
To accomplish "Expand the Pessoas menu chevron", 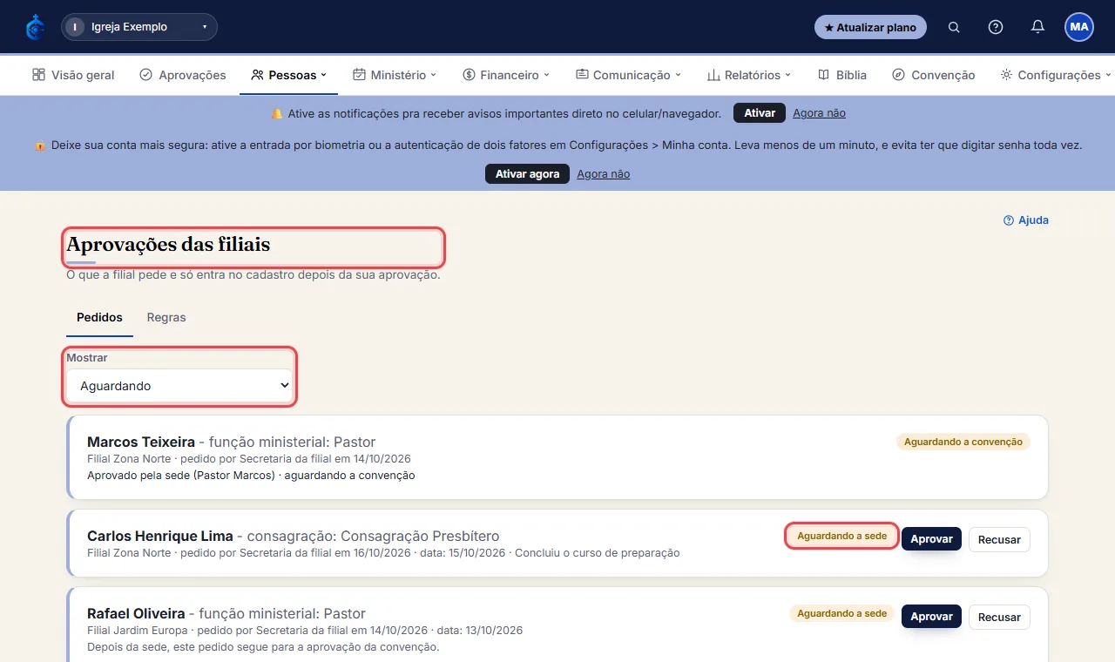I will pyautogui.click(x=324, y=75).
